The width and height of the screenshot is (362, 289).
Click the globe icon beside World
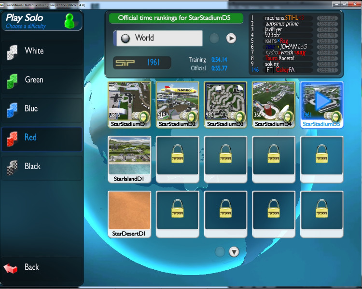(x=125, y=39)
